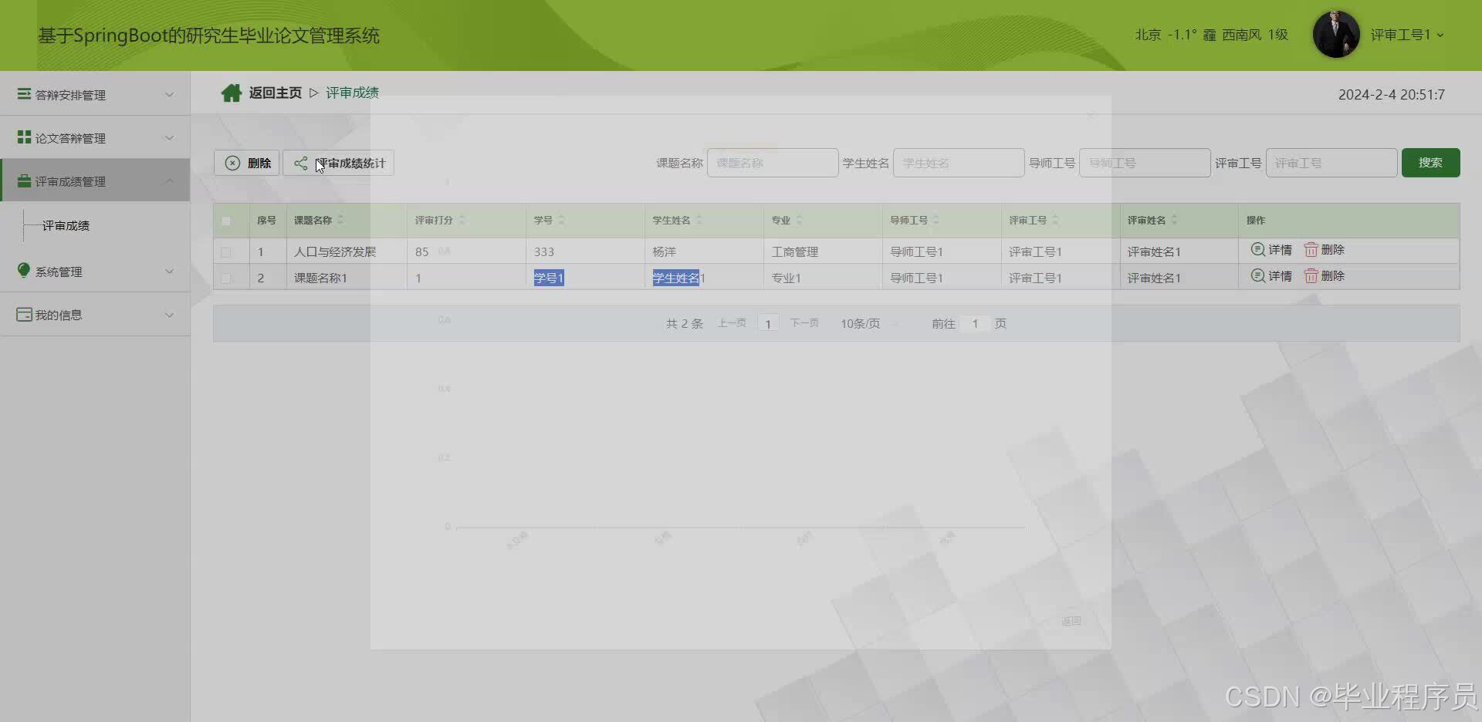Viewport: 1482px width, 722px height.
Task: Expand the 我的信息 menu chevron
Action: 169,315
